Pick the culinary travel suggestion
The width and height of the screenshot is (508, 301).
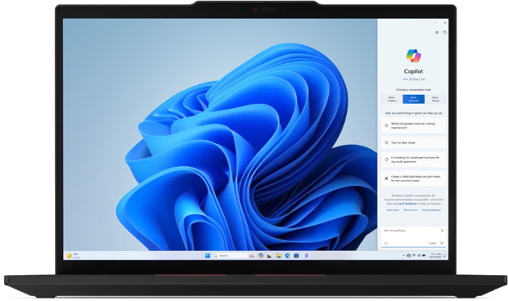click(x=414, y=125)
